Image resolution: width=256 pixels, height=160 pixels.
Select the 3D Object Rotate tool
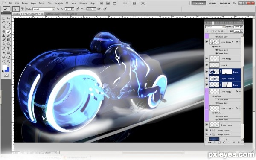click(x=3, y=58)
